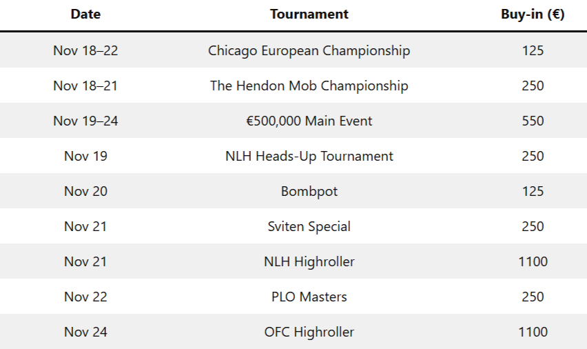Click the OFC Highroller tournament name

click(x=309, y=332)
